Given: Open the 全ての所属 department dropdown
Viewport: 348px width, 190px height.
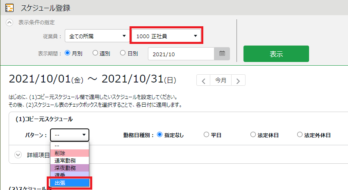Looking at the screenshot, I should click(97, 37).
